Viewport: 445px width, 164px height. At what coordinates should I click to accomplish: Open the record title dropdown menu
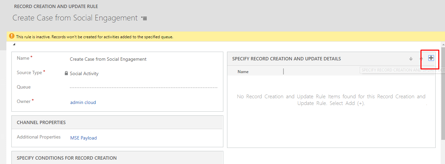click(144, 18)
